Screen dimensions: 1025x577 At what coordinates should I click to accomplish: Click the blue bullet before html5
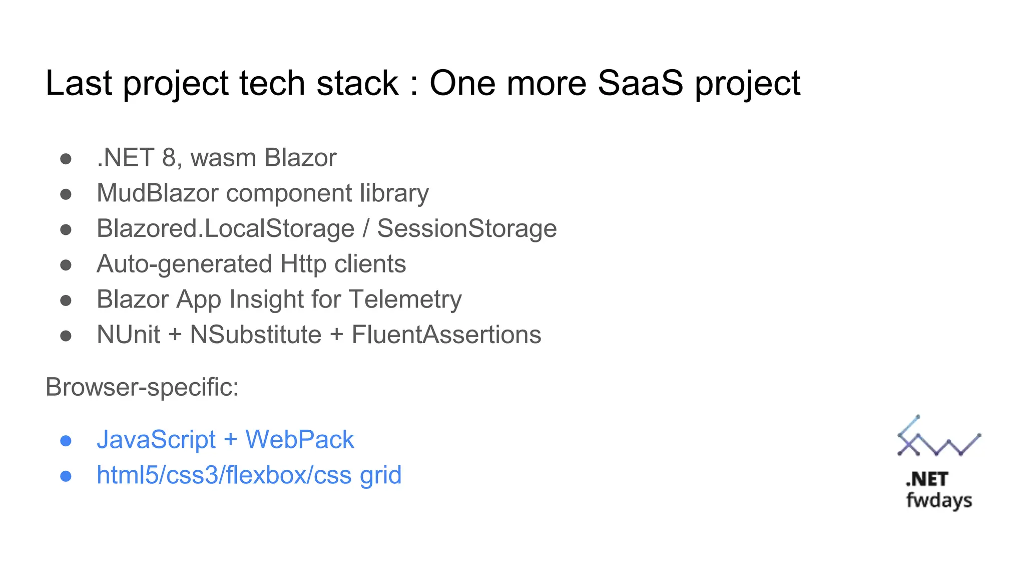pyautogui.click(x=66, y=476)
